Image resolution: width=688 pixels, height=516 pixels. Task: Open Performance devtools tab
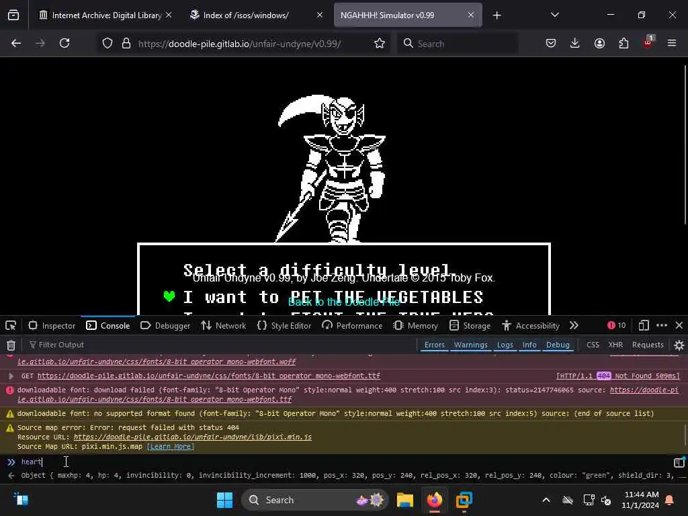[352, 326]
